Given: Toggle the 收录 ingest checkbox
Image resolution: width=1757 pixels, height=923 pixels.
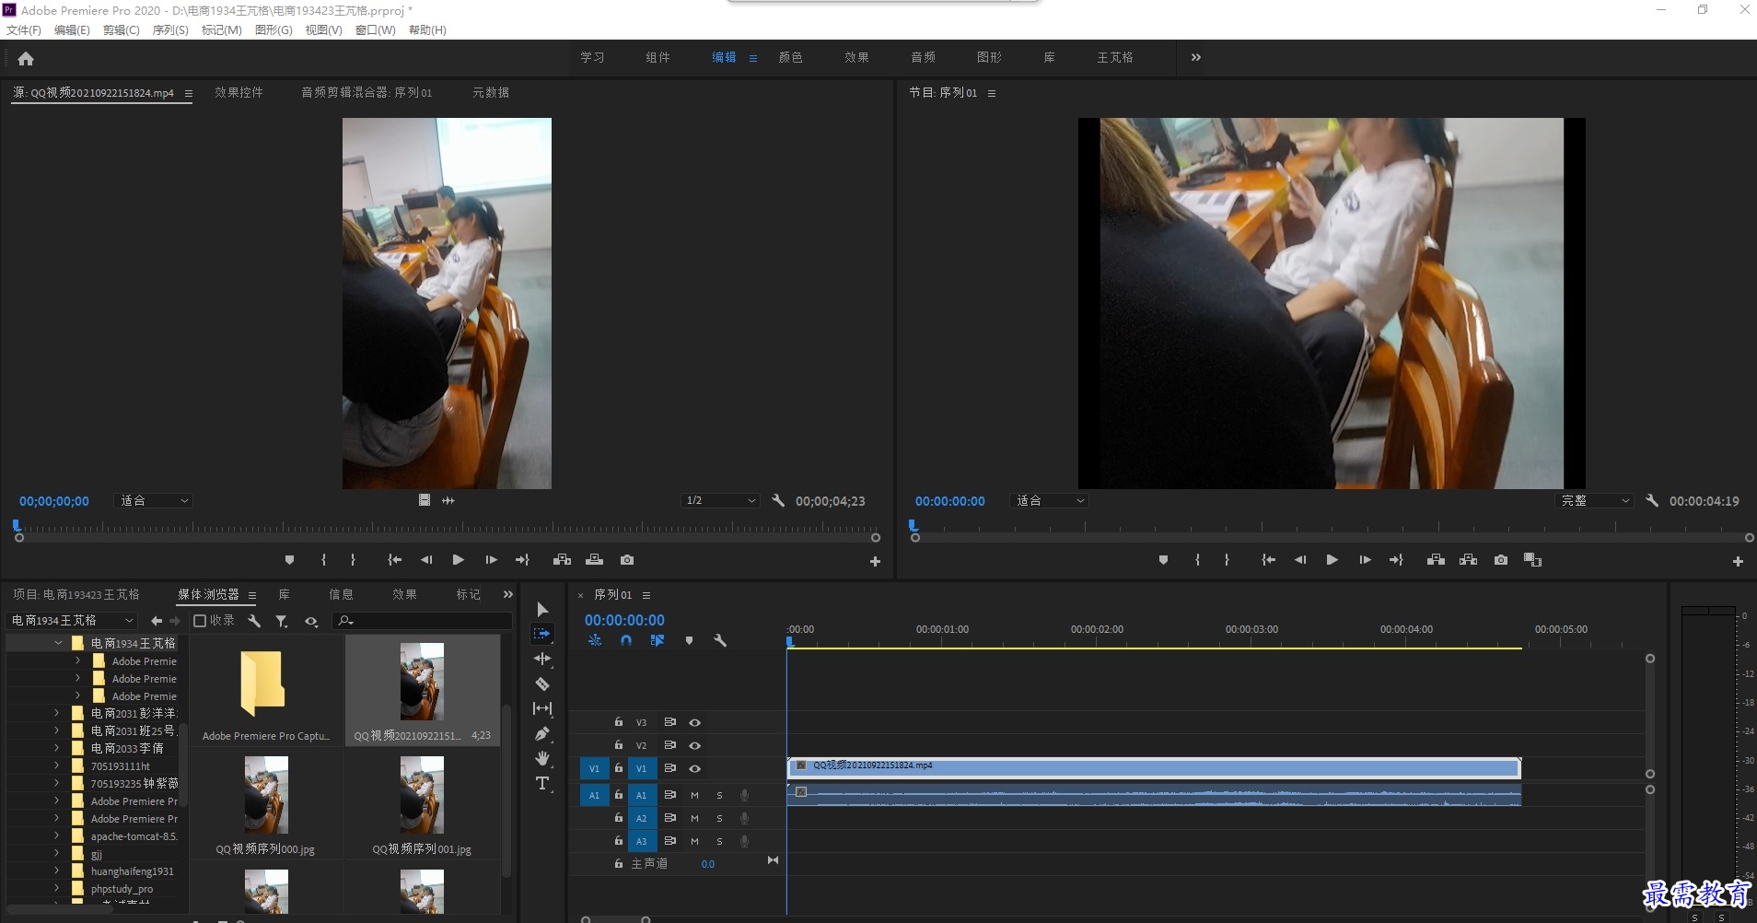Looking at the screenshot, I should [200, 621].
